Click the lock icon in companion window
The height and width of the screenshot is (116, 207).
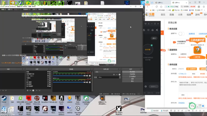click(144, 30)
